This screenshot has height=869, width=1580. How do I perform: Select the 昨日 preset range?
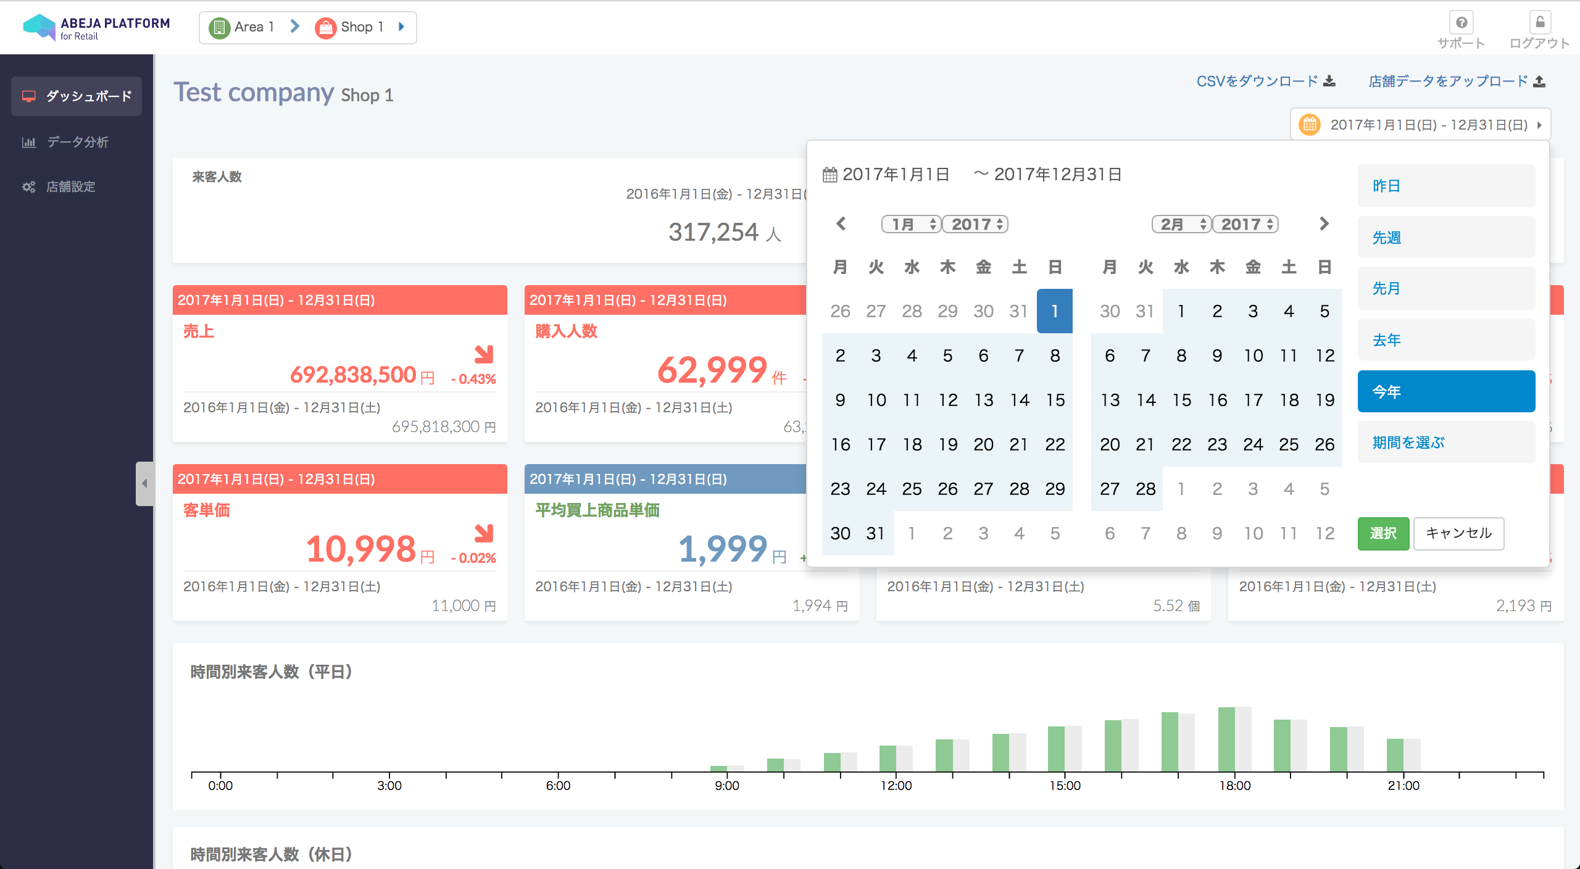pyautogui.click(x=1446, y=186)
